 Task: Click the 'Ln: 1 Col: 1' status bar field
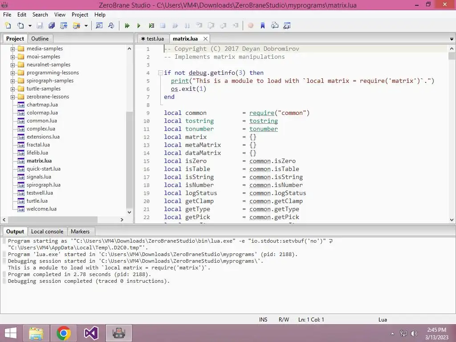(x=311, y=320)
